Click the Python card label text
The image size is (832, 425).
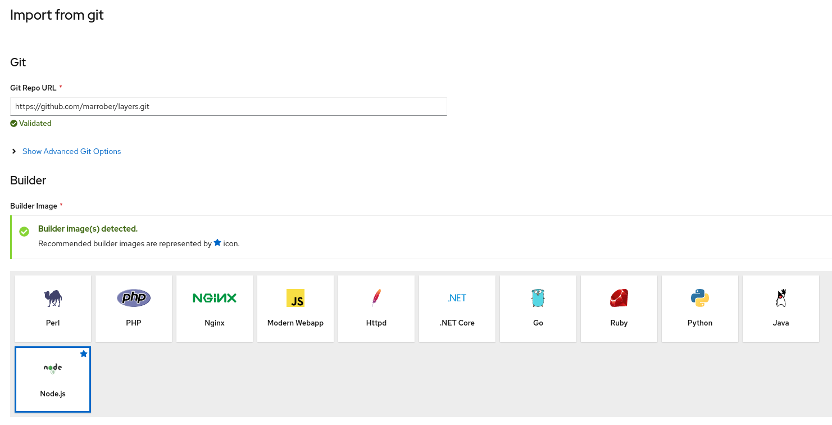click(700, 323)
